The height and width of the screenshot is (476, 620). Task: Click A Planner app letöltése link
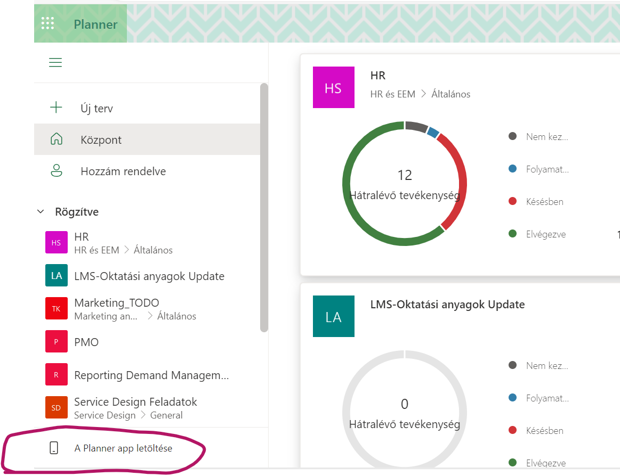pyautogui.click(x=123, y=448)
